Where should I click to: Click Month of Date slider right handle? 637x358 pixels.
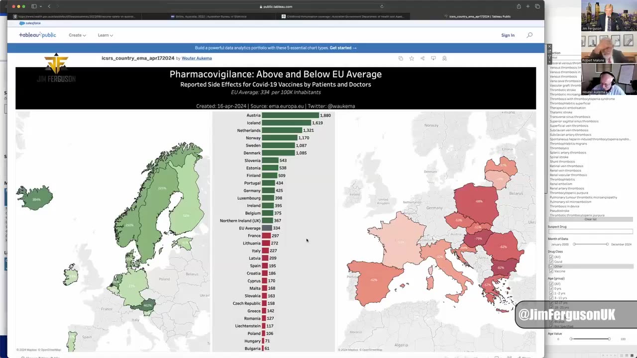point(607,244)
